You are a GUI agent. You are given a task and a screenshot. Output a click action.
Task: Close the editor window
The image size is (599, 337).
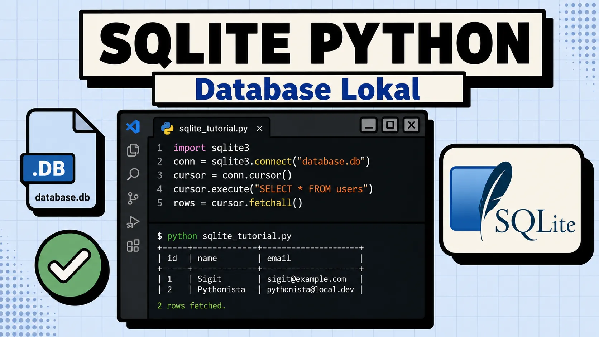(411, 125)
